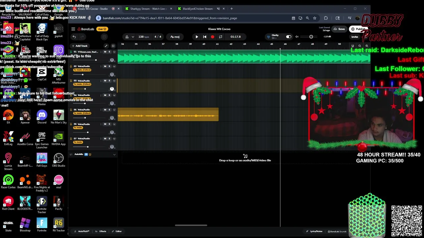The height and width of the screenshot is (238, 424).
Task: Switch off the Clarity mastering toggle
Action: point(289,37)
